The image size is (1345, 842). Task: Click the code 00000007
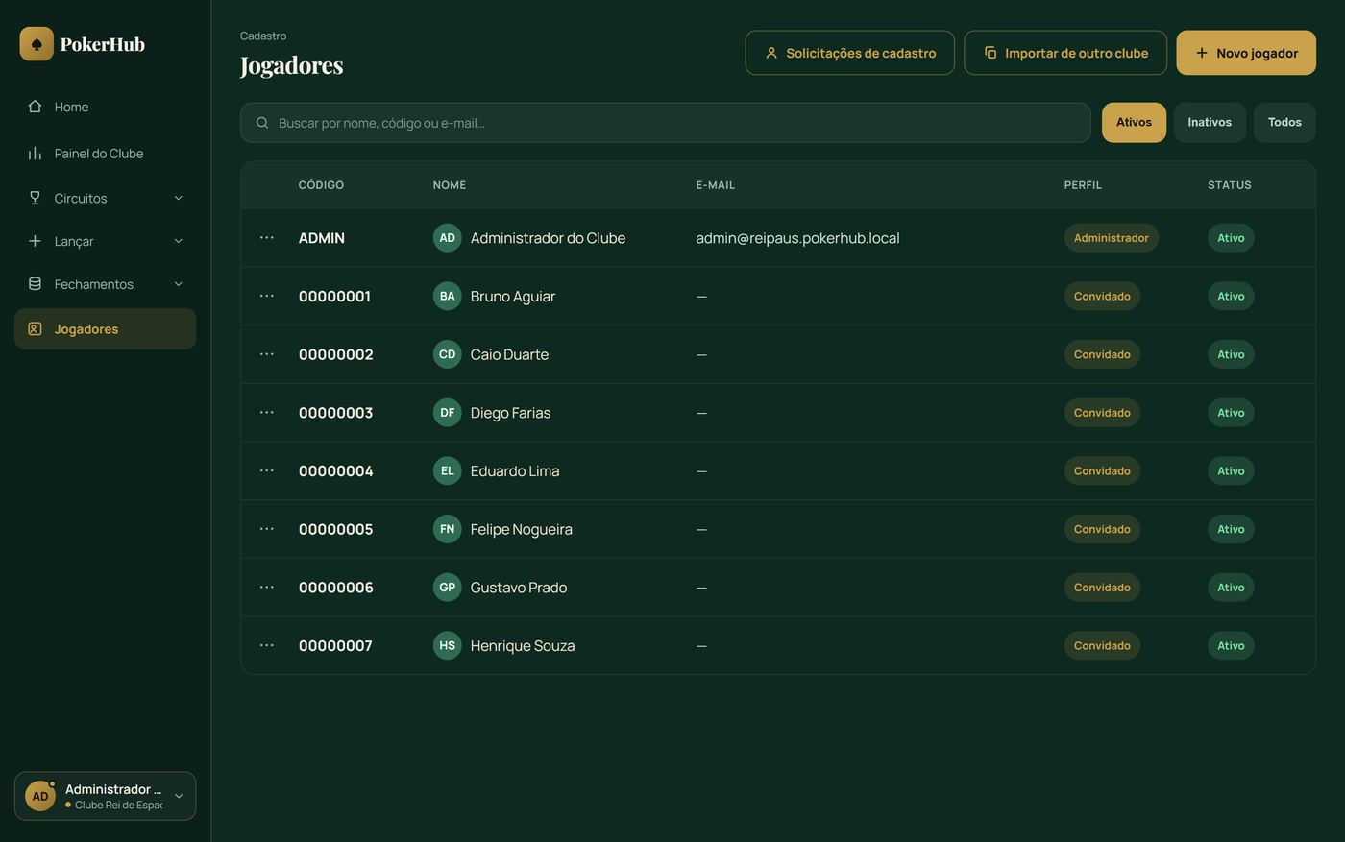(335, 646)
